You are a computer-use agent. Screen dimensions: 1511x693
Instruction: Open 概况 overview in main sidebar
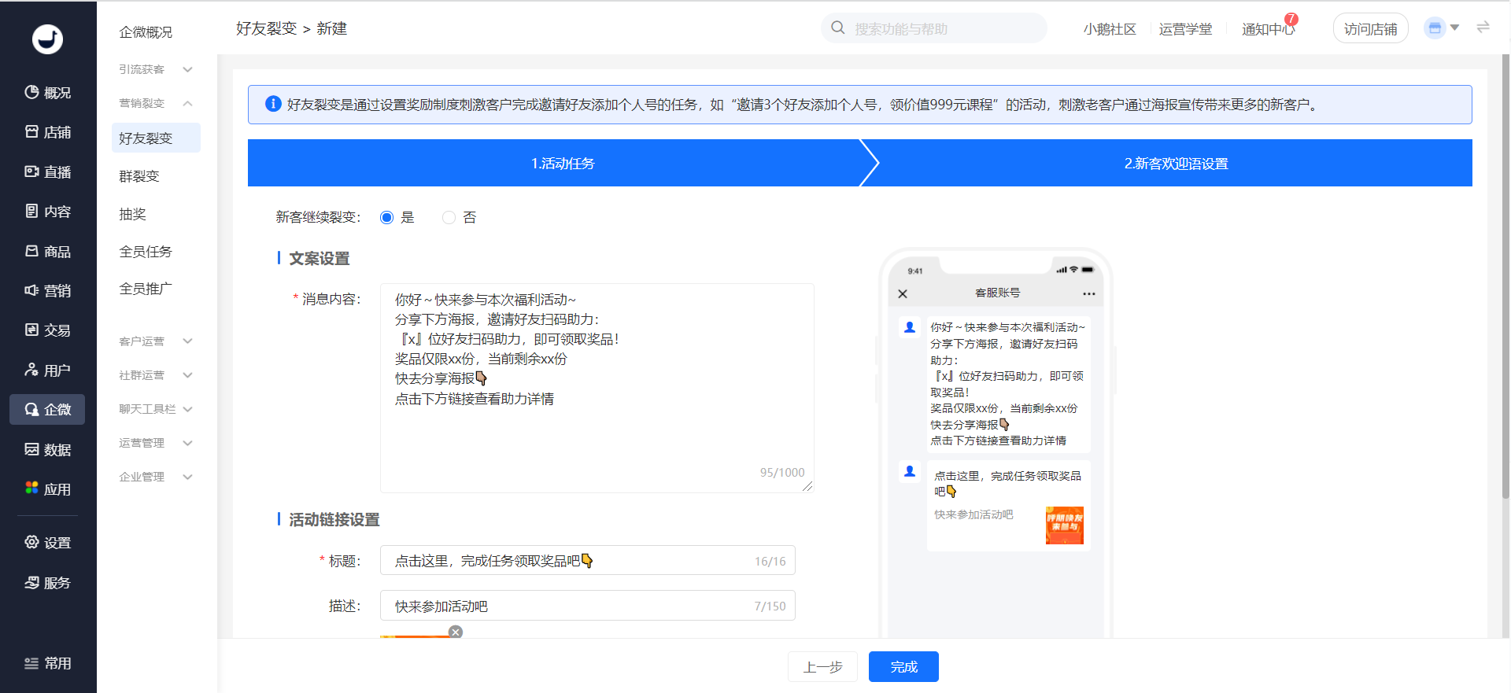[47, 92]
